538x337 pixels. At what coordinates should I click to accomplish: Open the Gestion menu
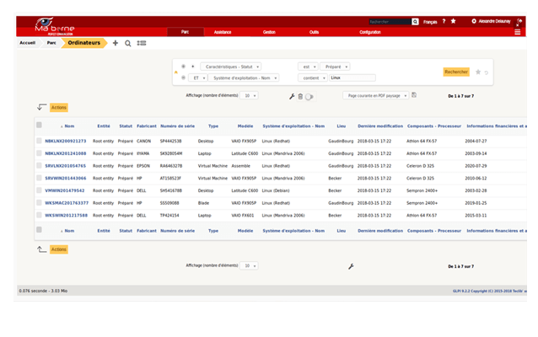point(269,32)
